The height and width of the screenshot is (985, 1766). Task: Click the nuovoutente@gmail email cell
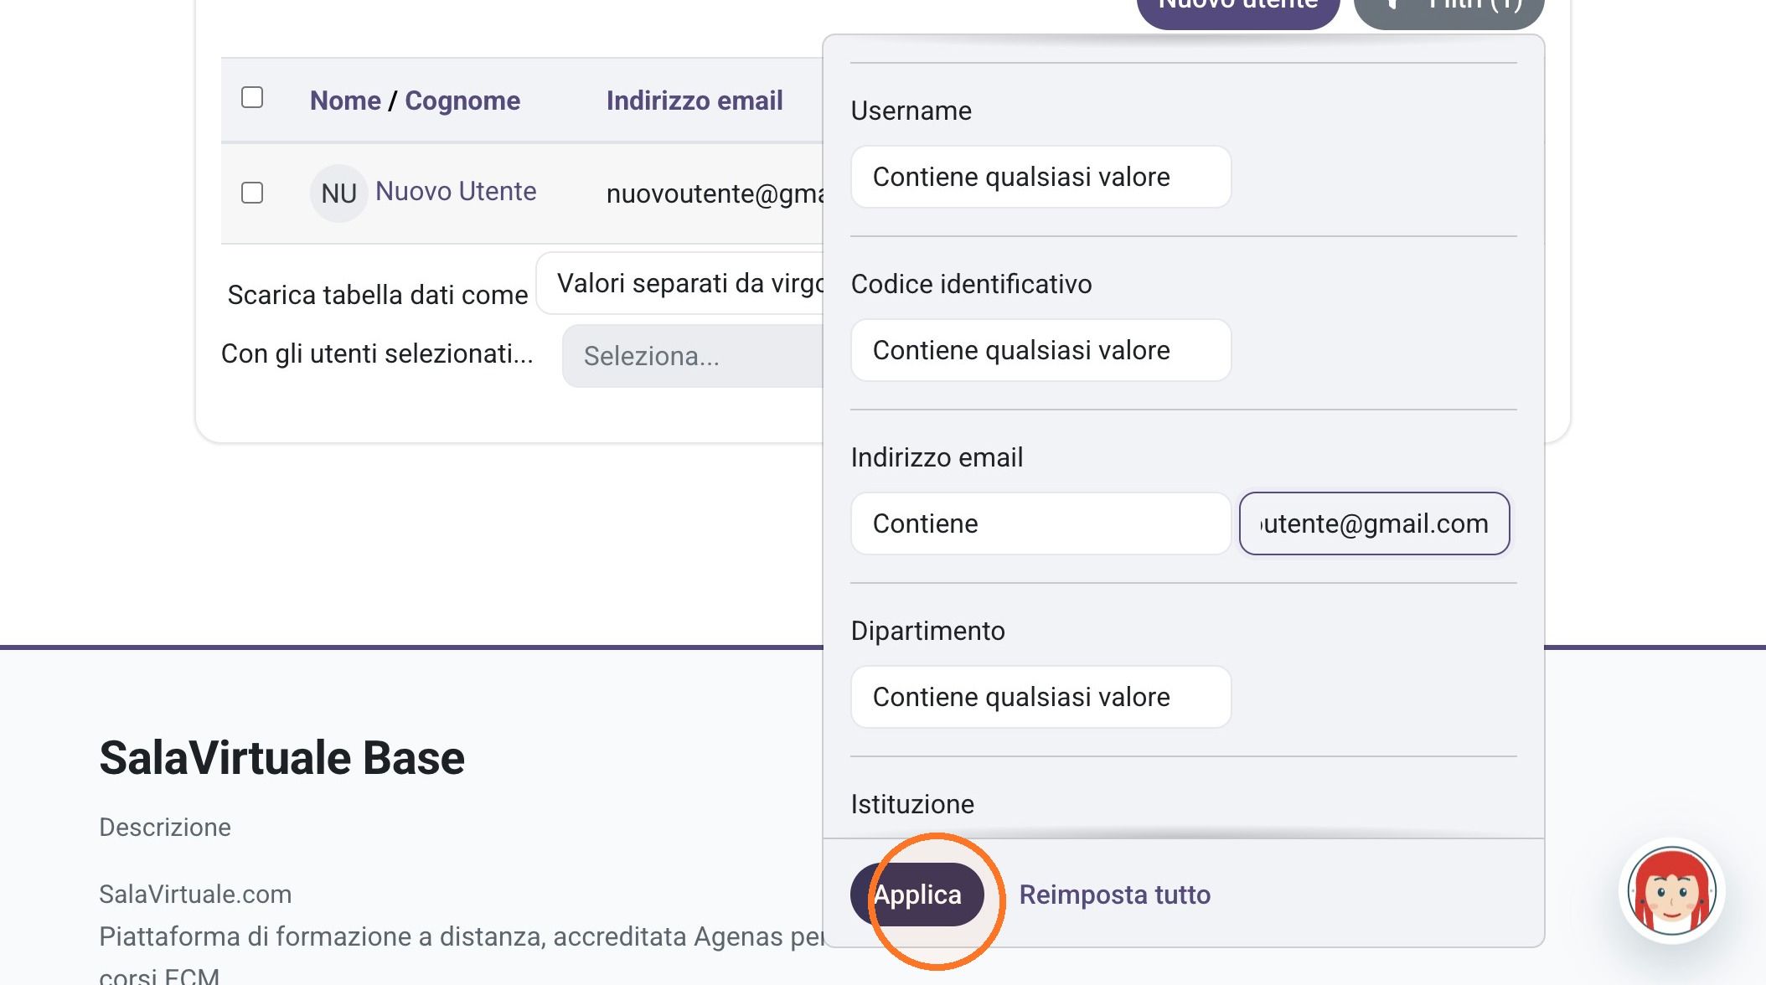[x=715, y=193]
